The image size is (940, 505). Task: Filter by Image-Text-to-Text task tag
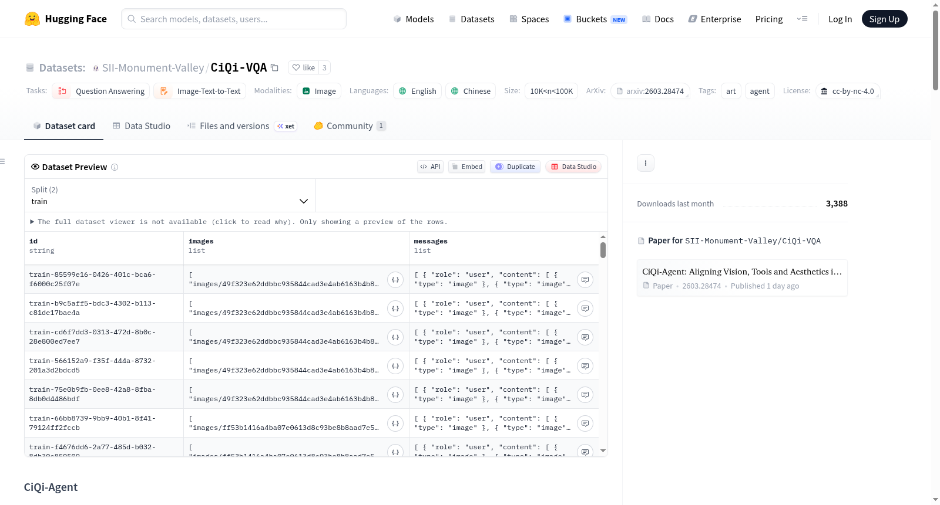(x=200, y=91)
